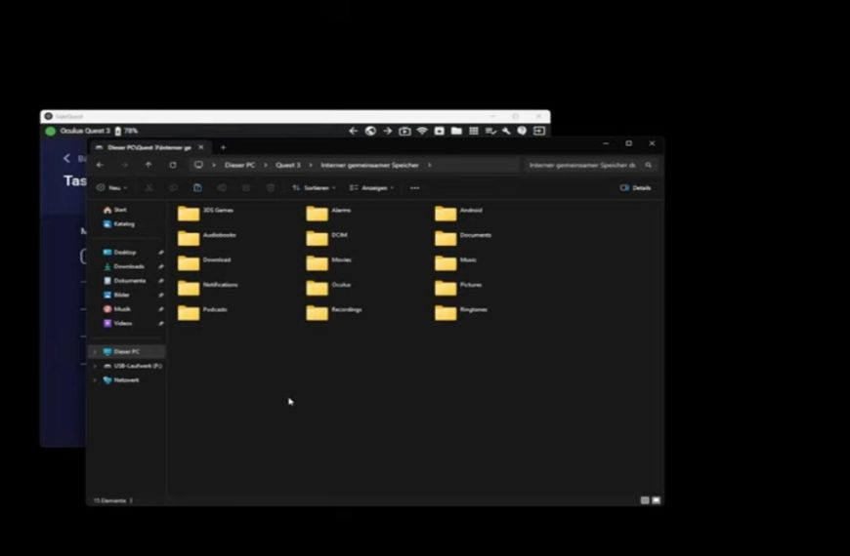Image resolution: width=850 pixels, height=556 pixels.
Task: Switch to large icons view in status bar
Action: click(657, 500)
